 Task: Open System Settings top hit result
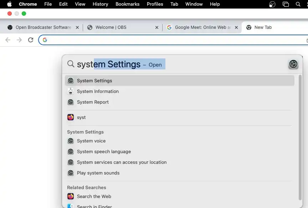click(180, 80)
